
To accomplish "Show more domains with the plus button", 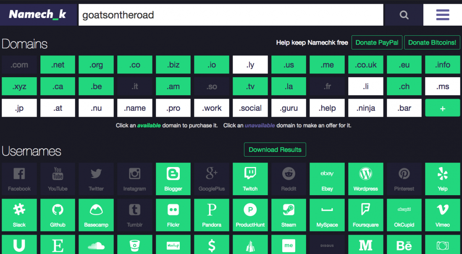I will tap(443, 108).
